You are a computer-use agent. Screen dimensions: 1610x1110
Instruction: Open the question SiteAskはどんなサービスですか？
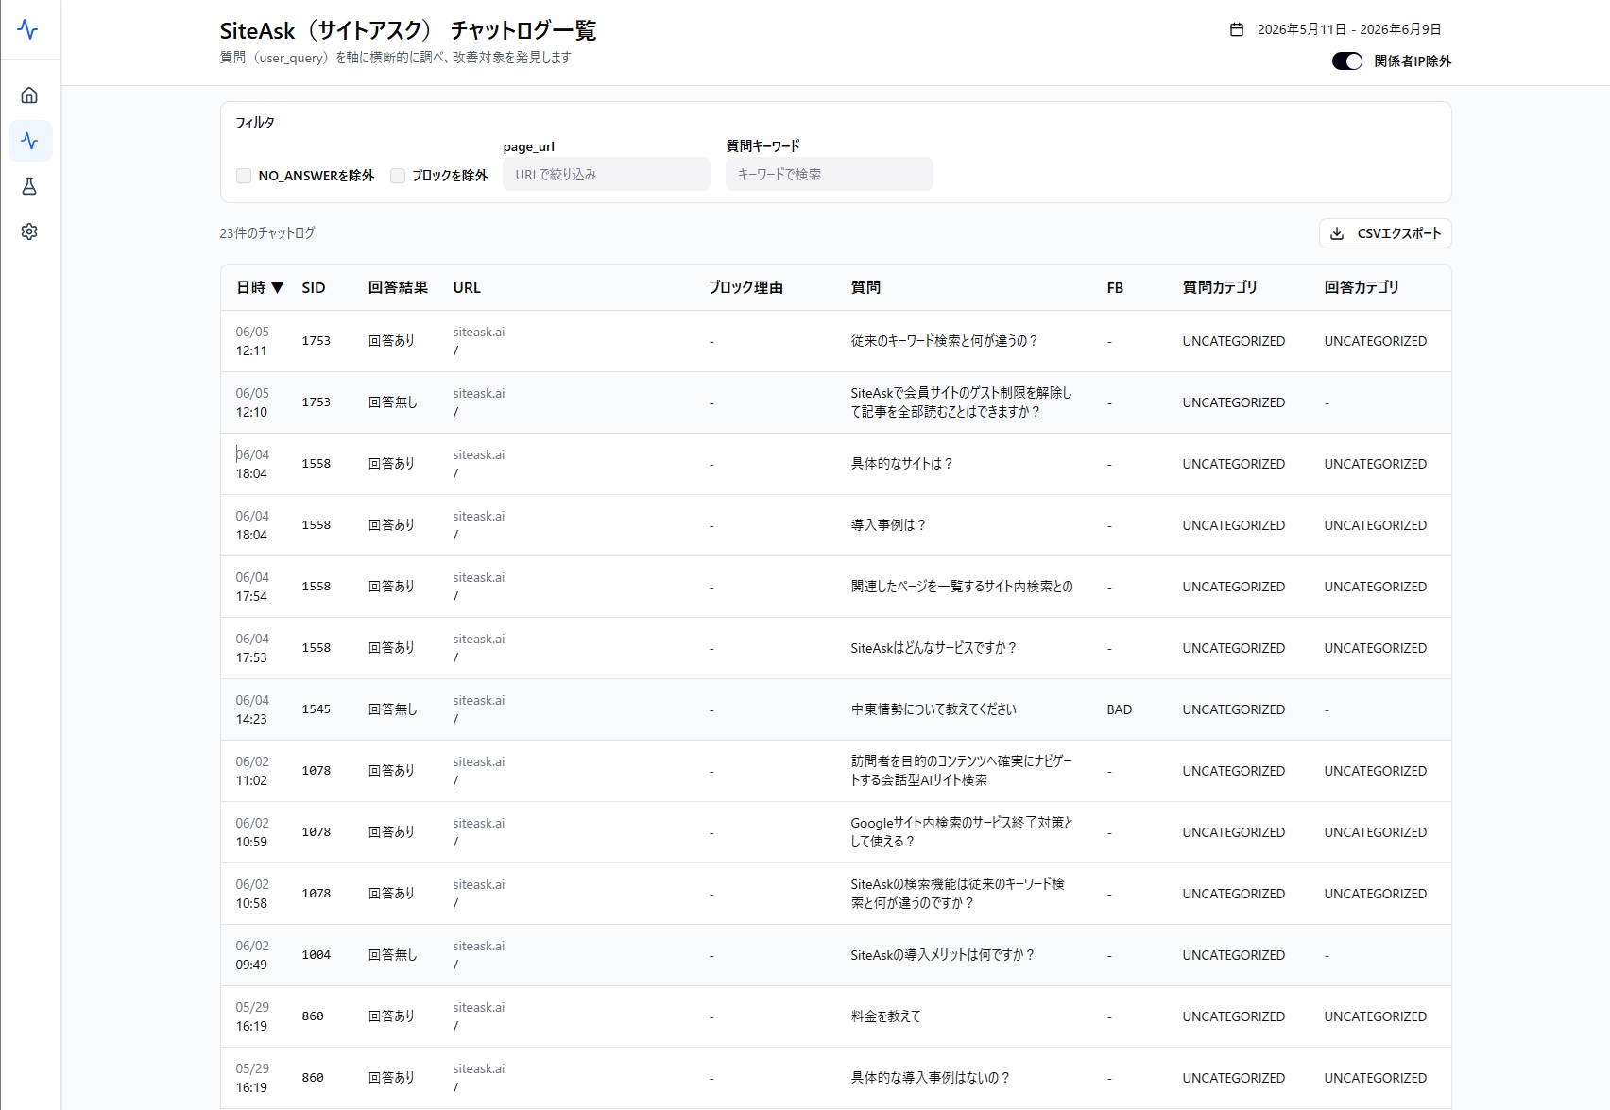933,648
